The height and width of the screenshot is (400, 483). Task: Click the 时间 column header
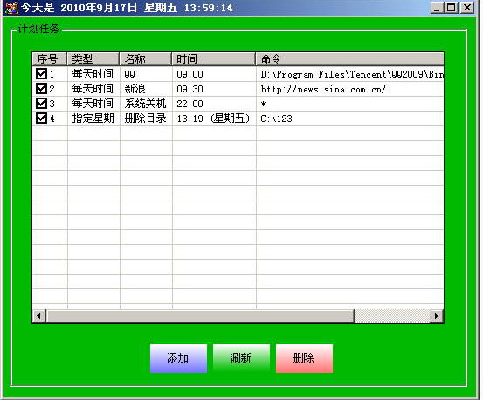pyautogui.click(x=213, y=58)
